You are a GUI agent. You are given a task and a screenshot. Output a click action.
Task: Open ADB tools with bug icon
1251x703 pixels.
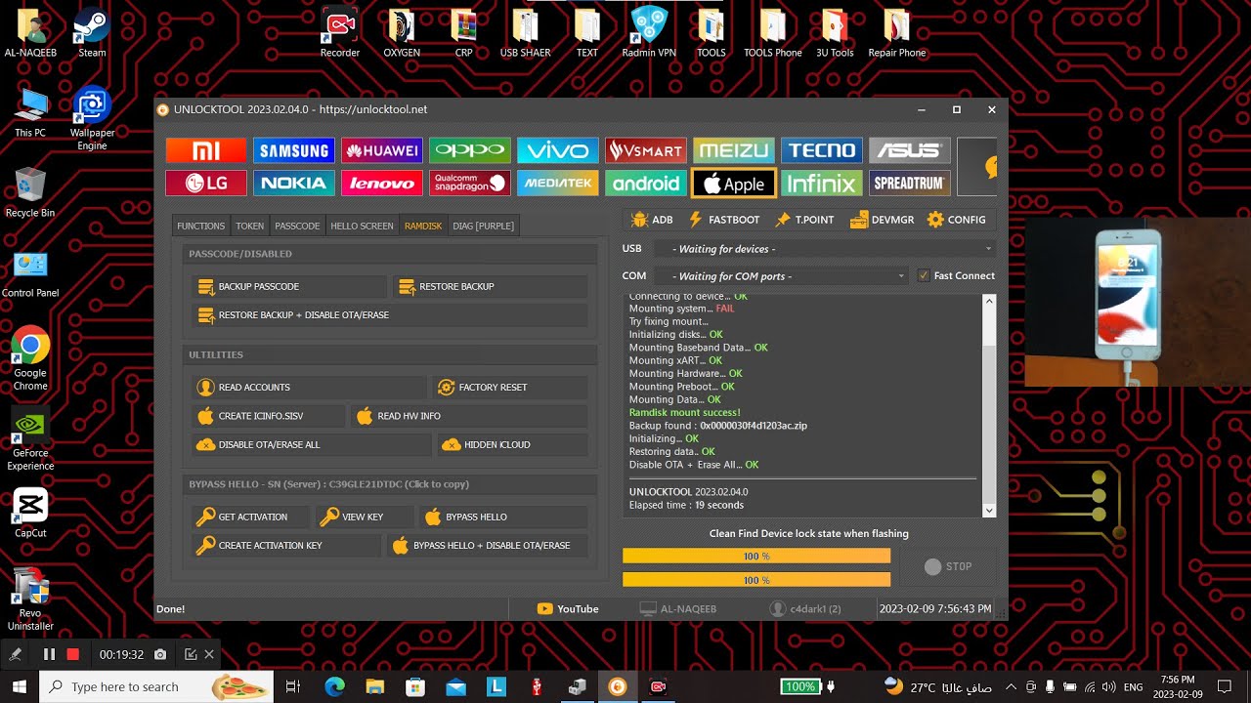pos(652,220)
